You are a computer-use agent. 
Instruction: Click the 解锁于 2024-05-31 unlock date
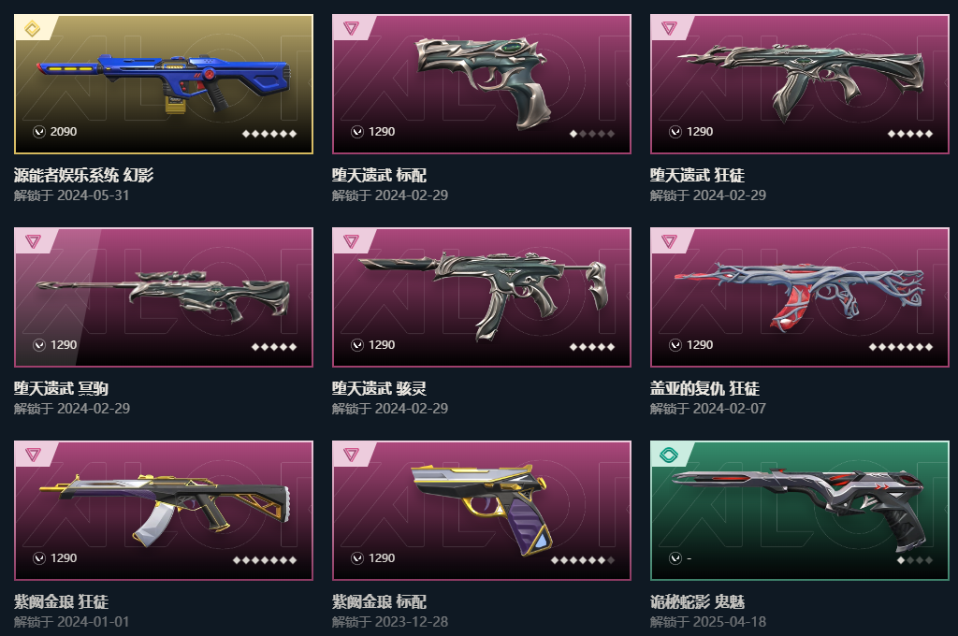[x=71, y=195]
